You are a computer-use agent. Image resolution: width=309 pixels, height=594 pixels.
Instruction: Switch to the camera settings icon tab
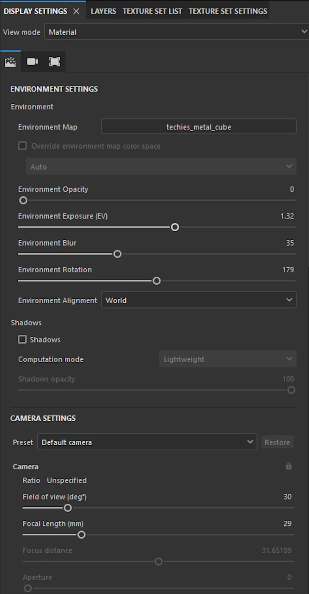(x=33, y=62)
